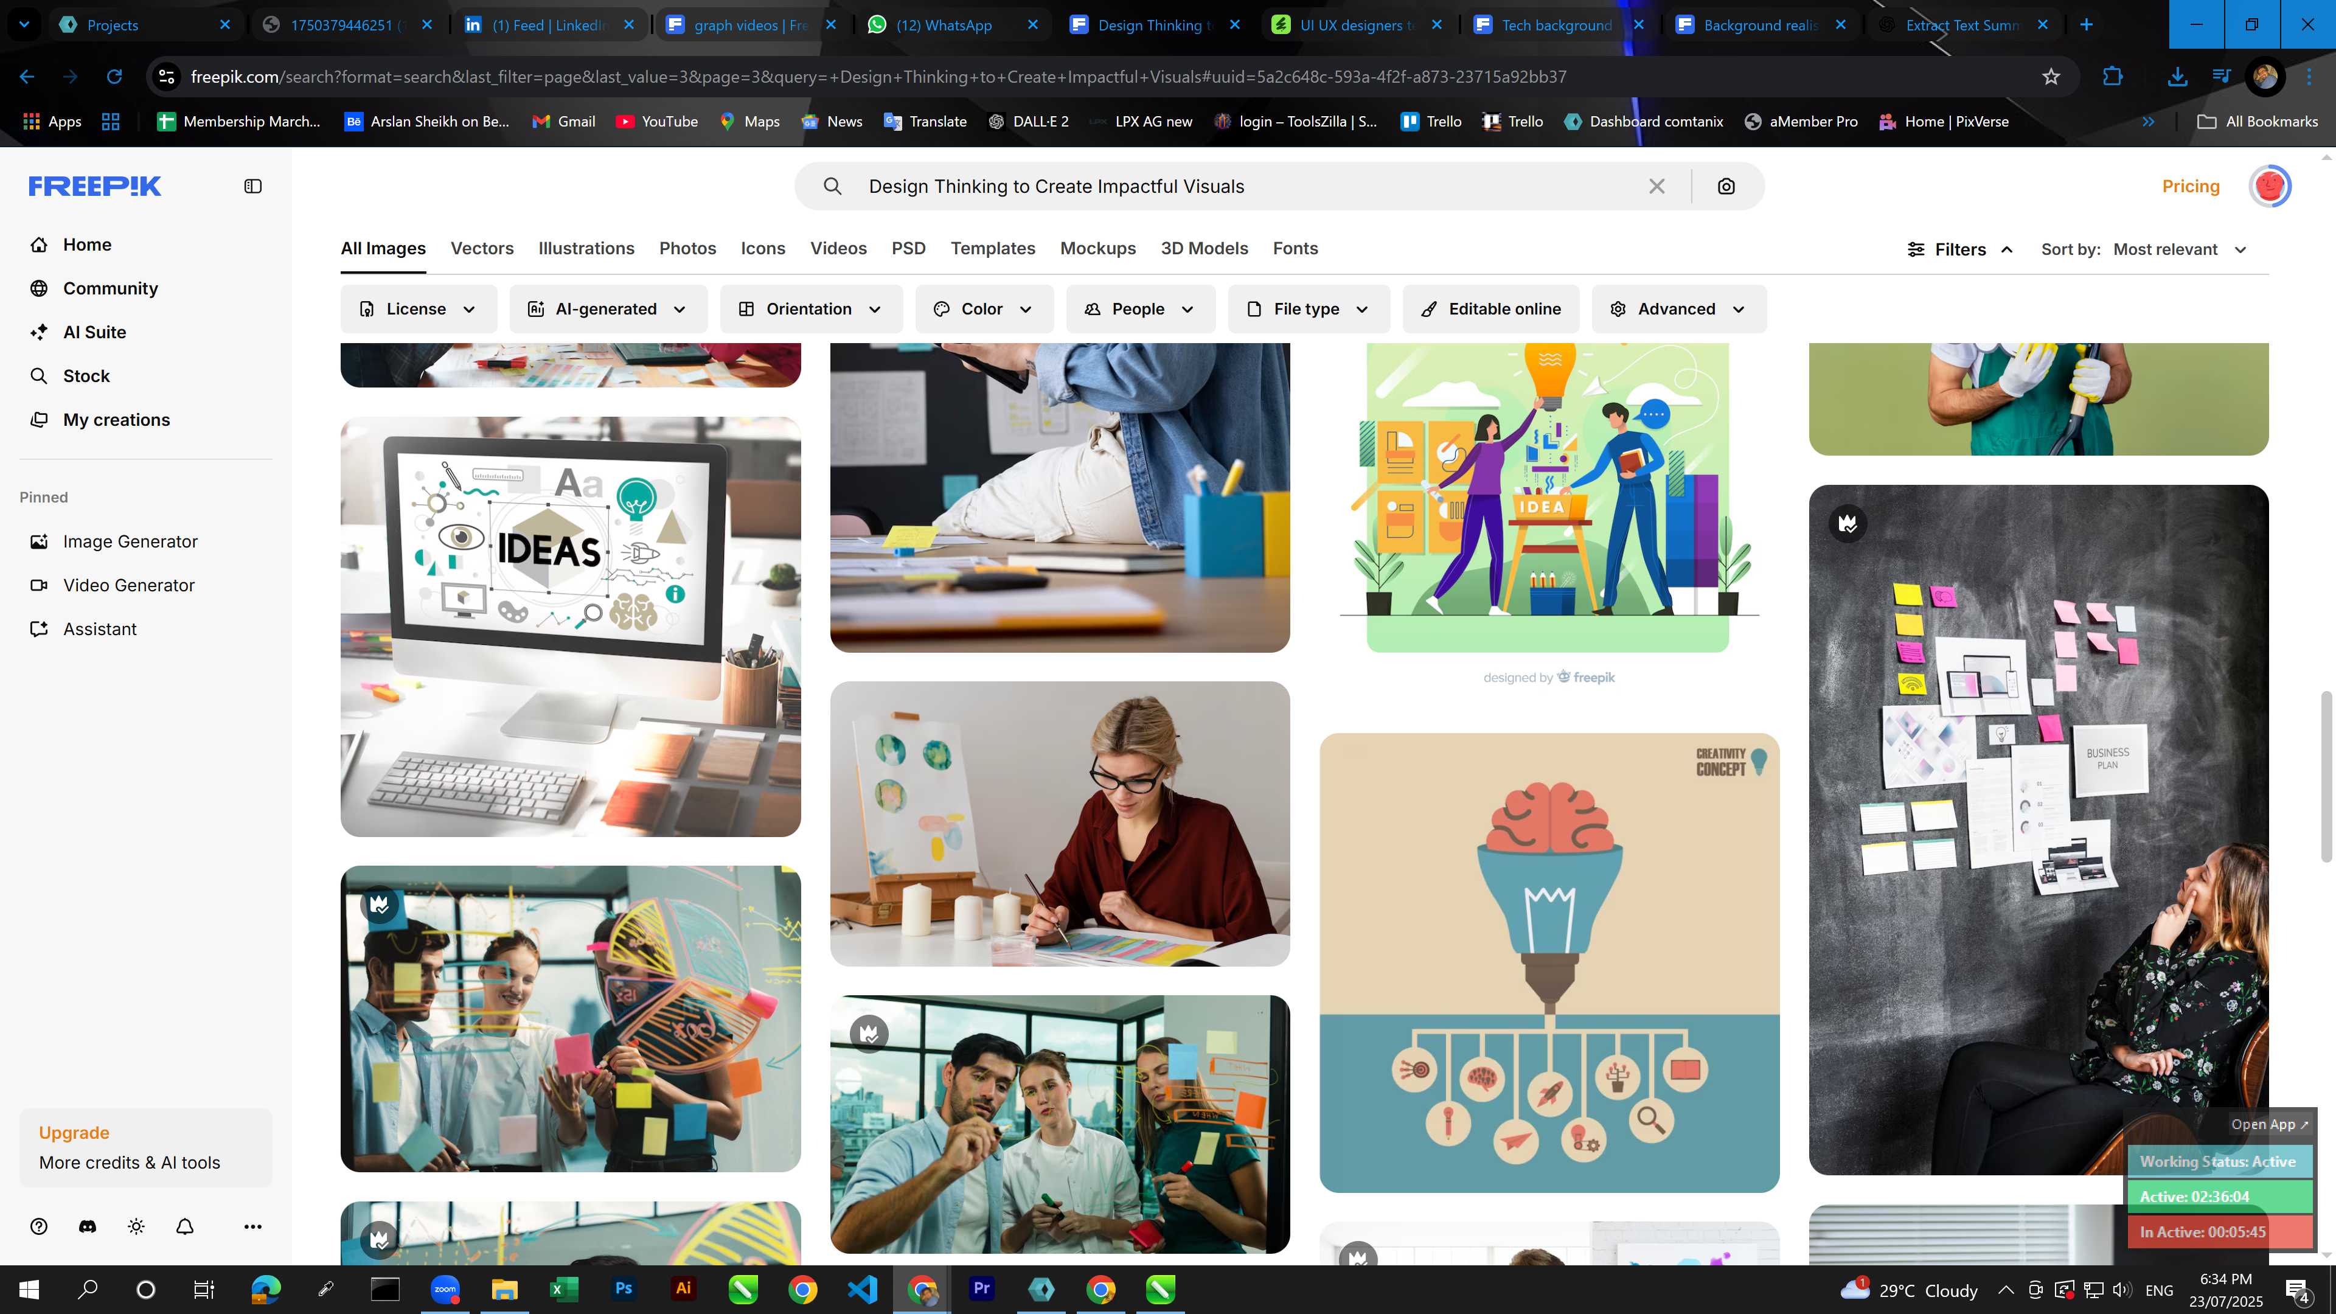
Task: Open Excel from the taskbar
Action: (x=564, y=1288)
